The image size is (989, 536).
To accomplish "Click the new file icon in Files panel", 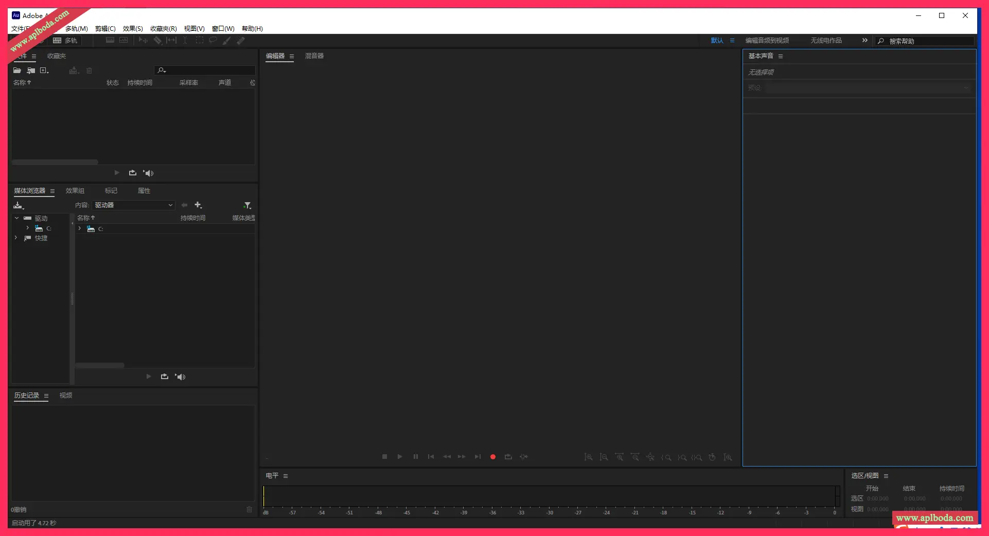I will pos(44,70).
